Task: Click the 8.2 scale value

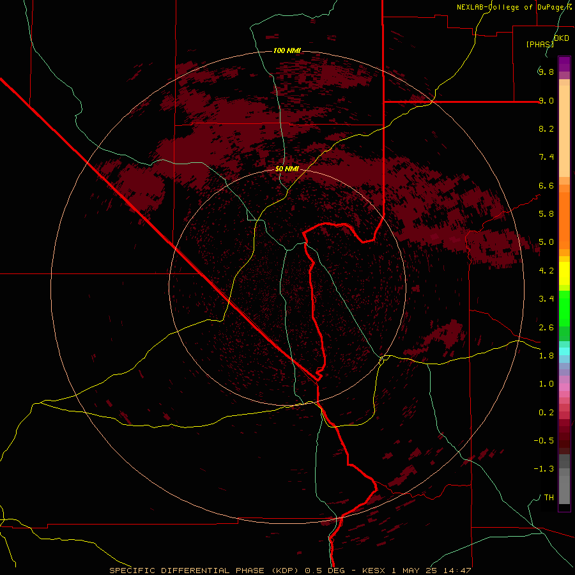Action: pyautogui.click(x=546, y=128)
